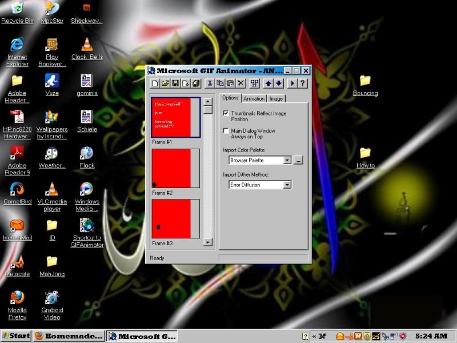Open the Start menu
Screen dimensions: 457x343
(16, 336)
